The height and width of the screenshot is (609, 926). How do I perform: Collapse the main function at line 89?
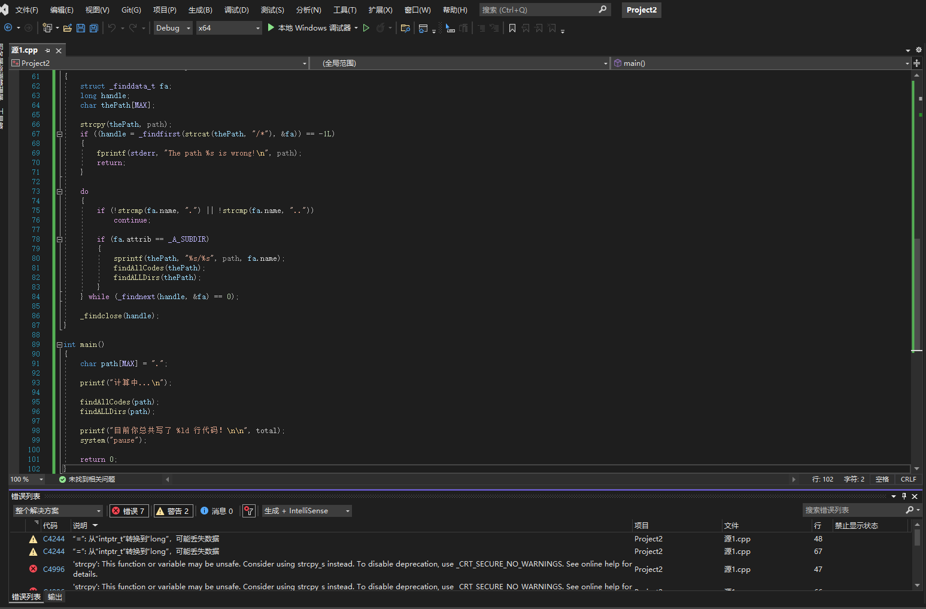[59, 345]
